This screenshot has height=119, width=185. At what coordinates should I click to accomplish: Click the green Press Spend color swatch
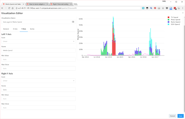[x=168, y=19]
